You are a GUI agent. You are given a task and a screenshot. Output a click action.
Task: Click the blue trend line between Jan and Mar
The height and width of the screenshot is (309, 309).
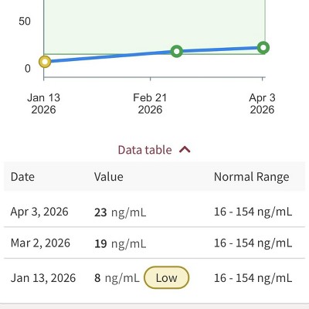click(x=110, y=56)
